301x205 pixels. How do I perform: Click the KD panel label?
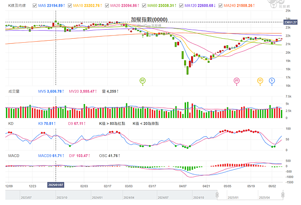(11, 124)
